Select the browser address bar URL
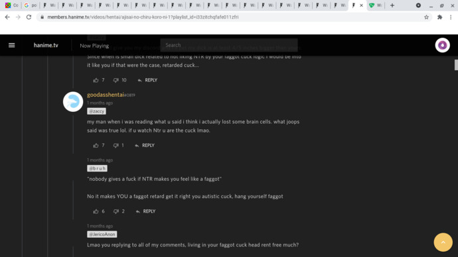Screen dimensions: 458x257 tap(143, 17)
